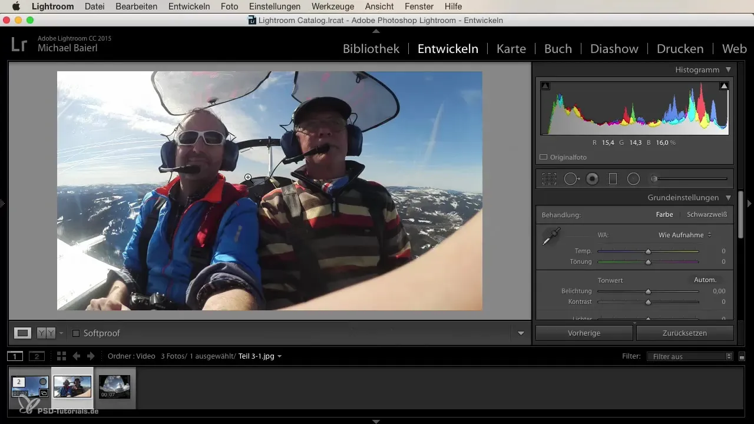Switch to the Entwickeln module
This screenshot has width=754, height=424.
[x=448, y=49]
